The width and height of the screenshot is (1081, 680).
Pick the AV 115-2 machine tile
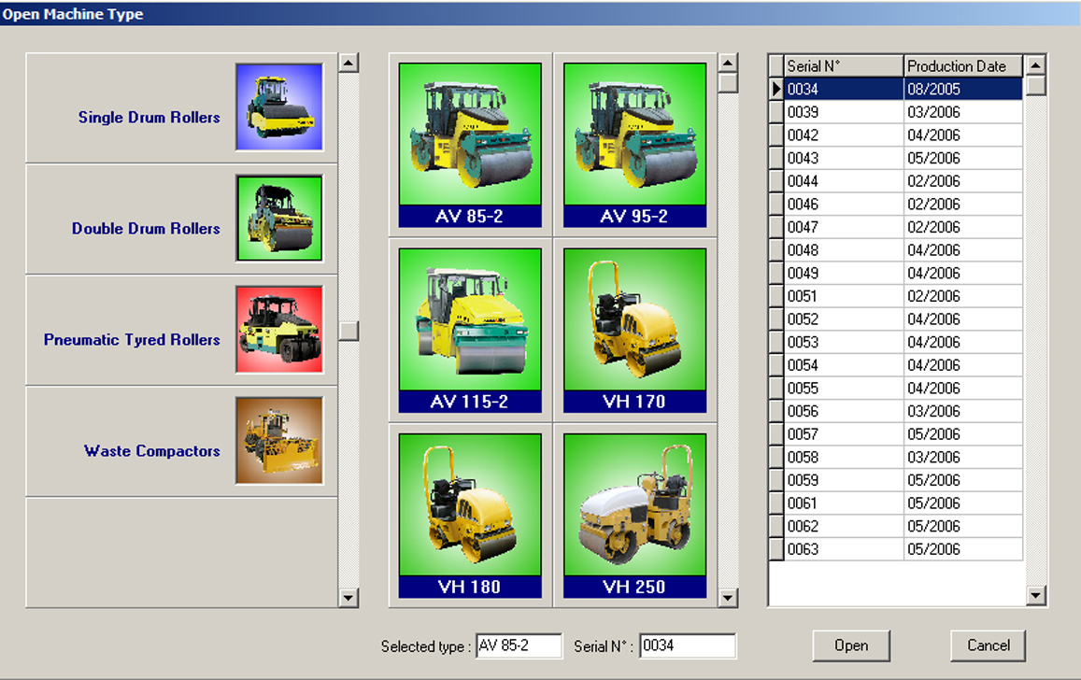point(470,330)
